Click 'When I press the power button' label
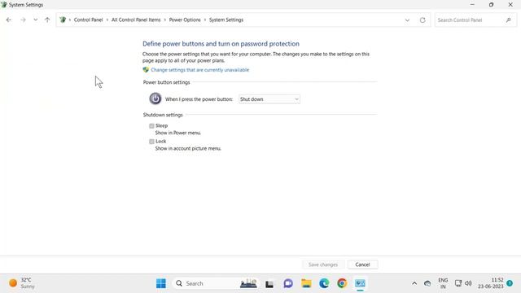The height and width of the screenshot is (293, 521). [199, 99]
